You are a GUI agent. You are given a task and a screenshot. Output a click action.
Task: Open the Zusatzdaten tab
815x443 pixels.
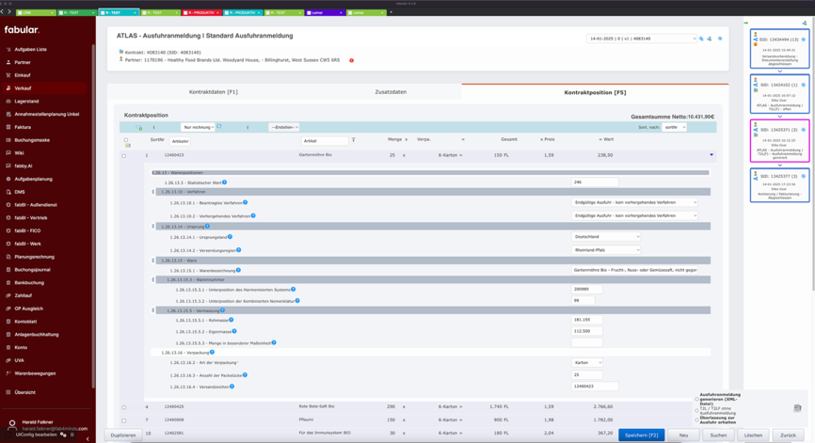391,92
